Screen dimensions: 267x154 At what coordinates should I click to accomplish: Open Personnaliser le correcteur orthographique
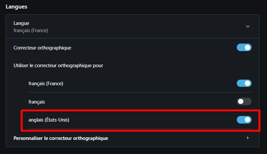(x=61, y=138)
